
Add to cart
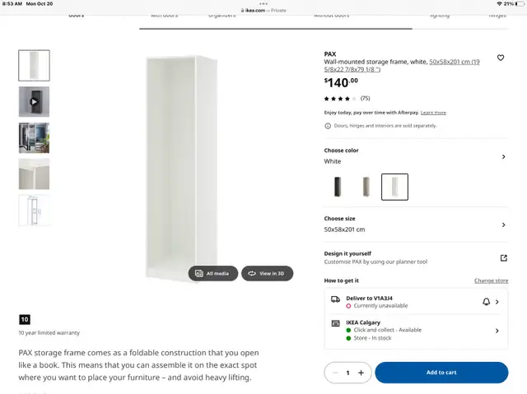441,373
